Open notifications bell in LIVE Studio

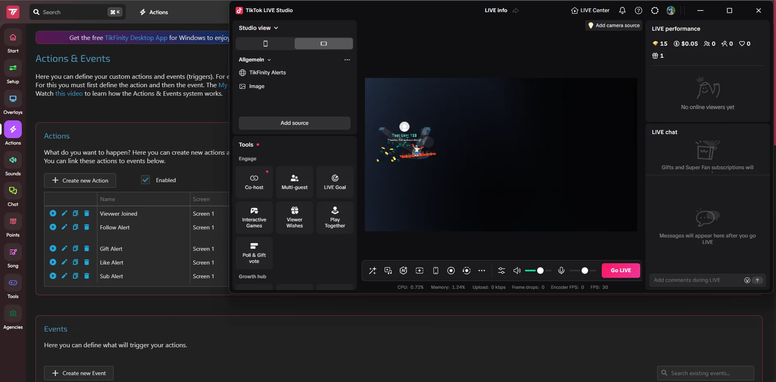tap(622, 10)
